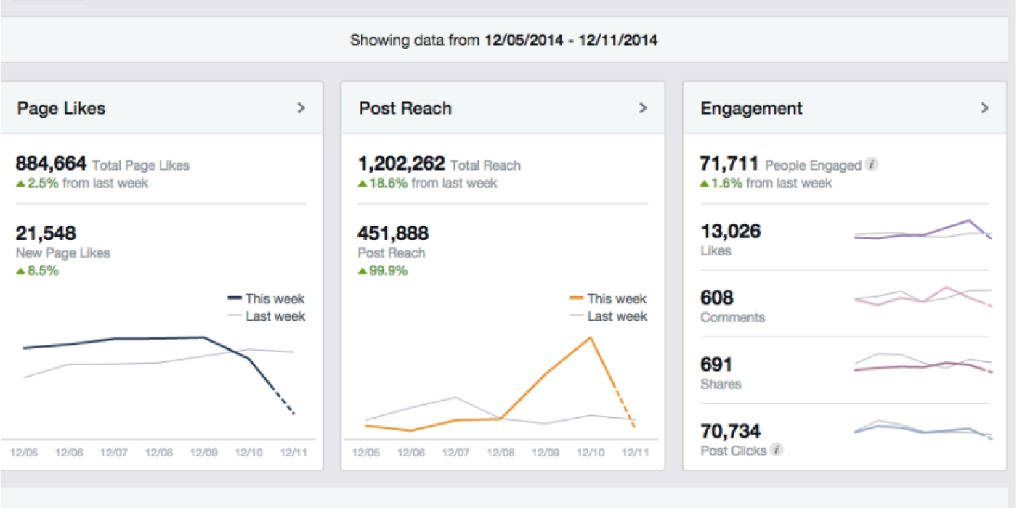Click the Post Clicks sparkline chart
Viewport: 1017px width, 508px height.
pyautogui.click(x=923, y=430)
